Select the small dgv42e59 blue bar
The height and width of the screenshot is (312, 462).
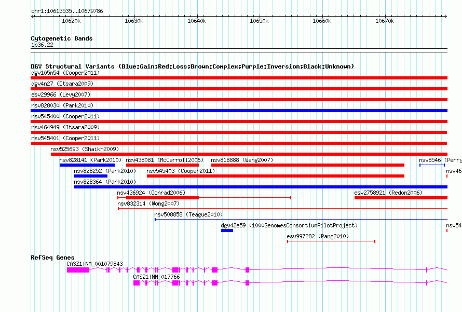pyautogui.click(x=227, y=230)
